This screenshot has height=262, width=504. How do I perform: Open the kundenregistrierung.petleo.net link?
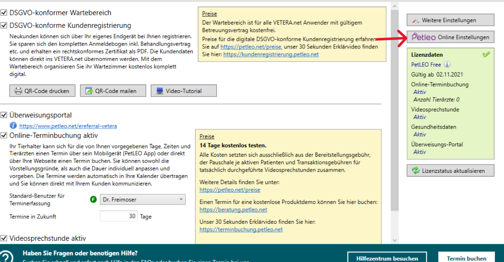click(271, 54)
